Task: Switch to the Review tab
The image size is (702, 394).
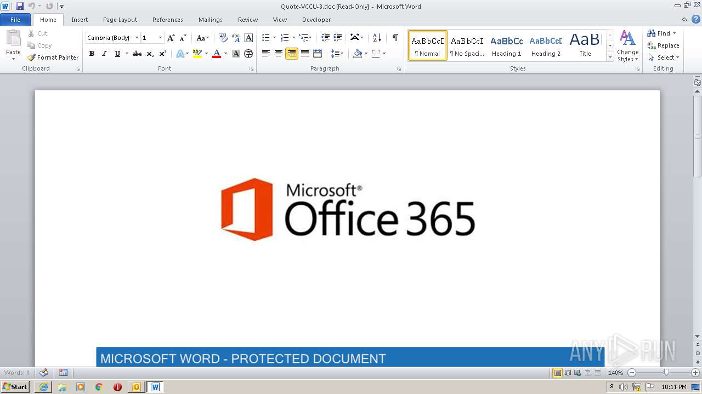Action: click(x=248, y=20)
